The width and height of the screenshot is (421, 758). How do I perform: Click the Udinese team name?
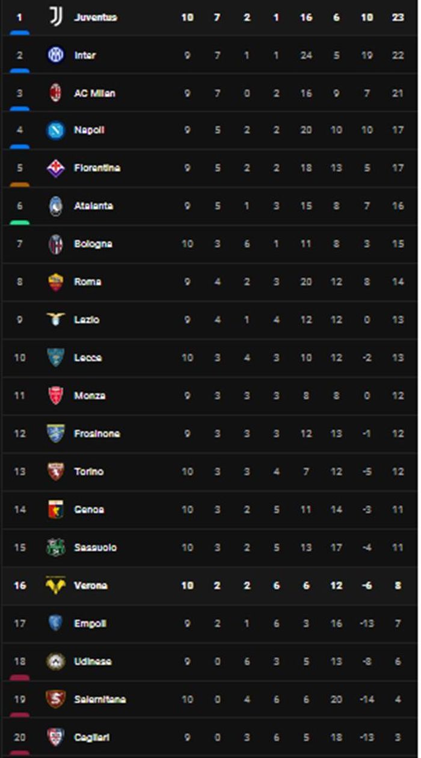[x=93, y=662]
